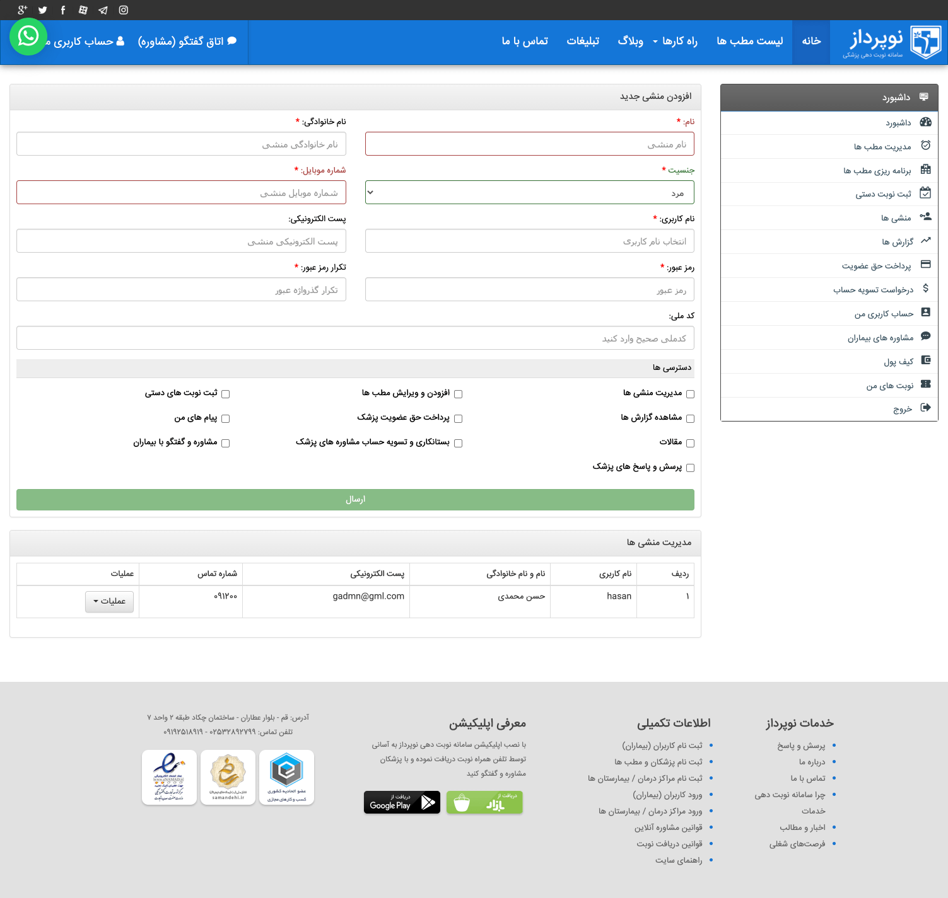Screen dimensions: 948x898
Task: Click the Telegram icon in top bar
Action: pyautogui.click(x=103, y=10)
